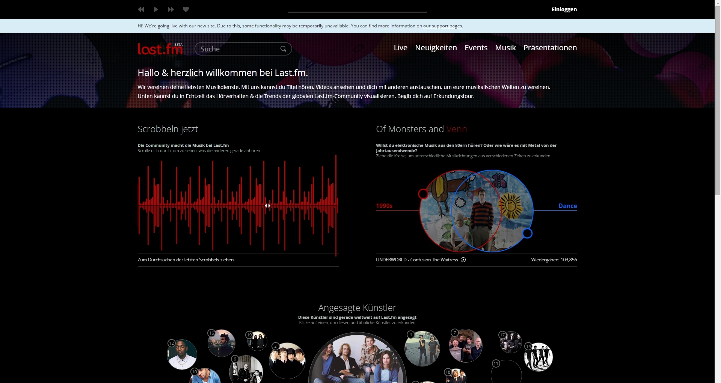Viewport: 721px width, 383px height.
Task: Switch to the Events section
Action: click(x=475, y=48)
